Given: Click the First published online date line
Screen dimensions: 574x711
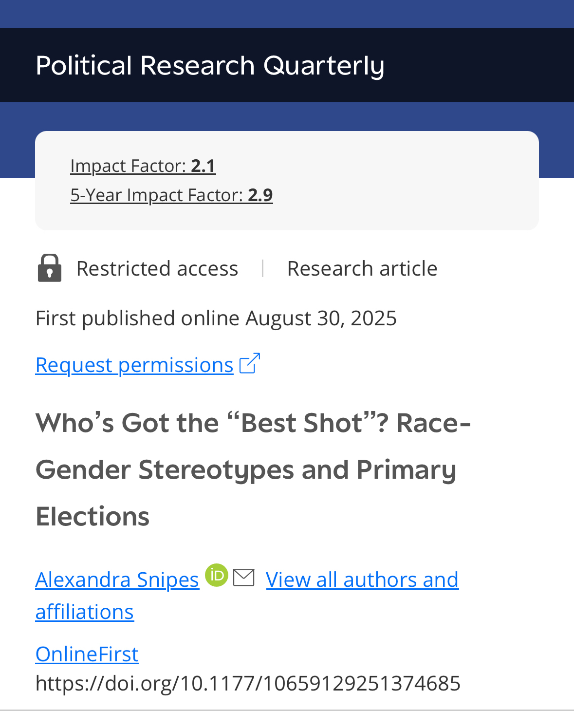Looking at the screenshot, I should pos(216,318).
